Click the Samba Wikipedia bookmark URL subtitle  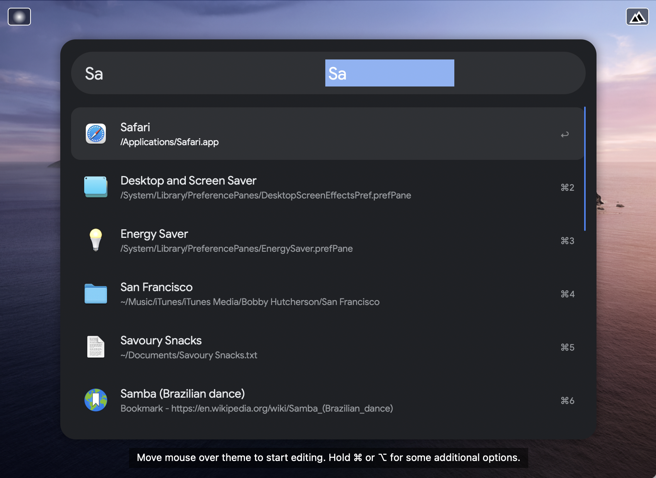[257, 409]
